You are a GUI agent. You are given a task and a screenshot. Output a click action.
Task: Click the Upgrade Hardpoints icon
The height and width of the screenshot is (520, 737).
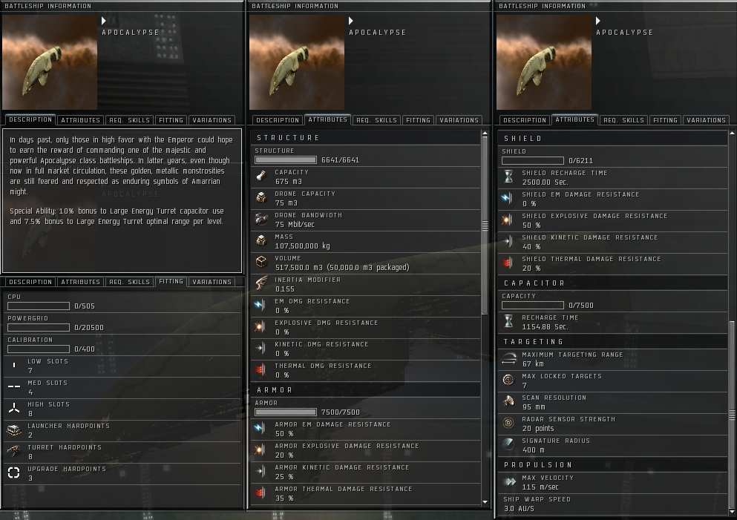(x=14, y=473)
